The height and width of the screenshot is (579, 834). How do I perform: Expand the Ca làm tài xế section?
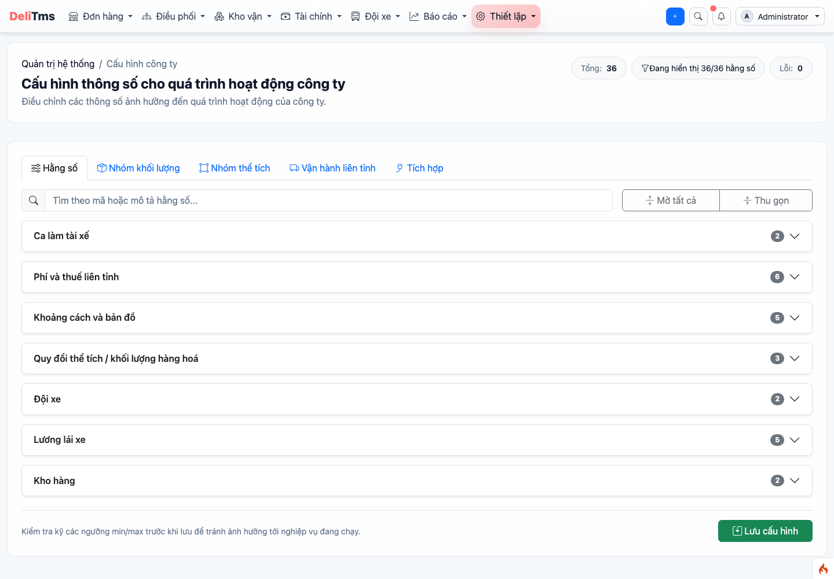(x=417, y=236)
